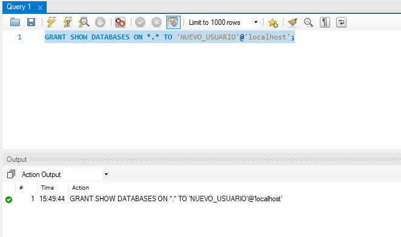Click the Output panel title
401x237 pixels.
tap(16, 159)
